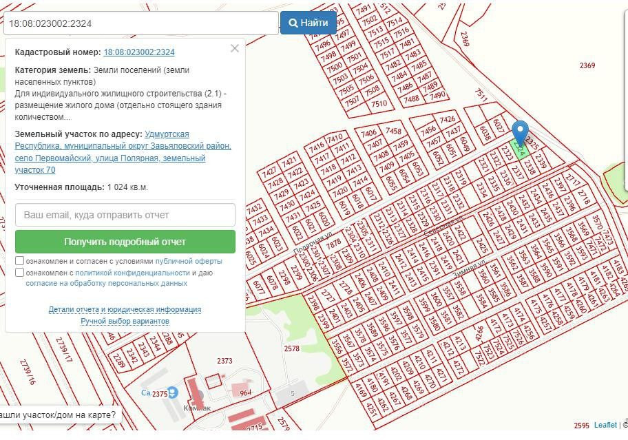Check the публичной оферты agreement checkbox
Viewport: 628px width, 440px height.
(x=20, y=261)
